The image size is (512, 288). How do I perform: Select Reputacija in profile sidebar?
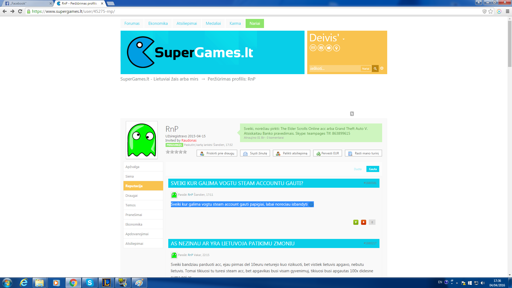tap(143, 186)
